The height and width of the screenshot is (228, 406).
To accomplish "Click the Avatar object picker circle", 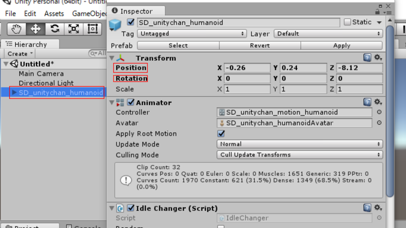I will (x=379, y=123).
